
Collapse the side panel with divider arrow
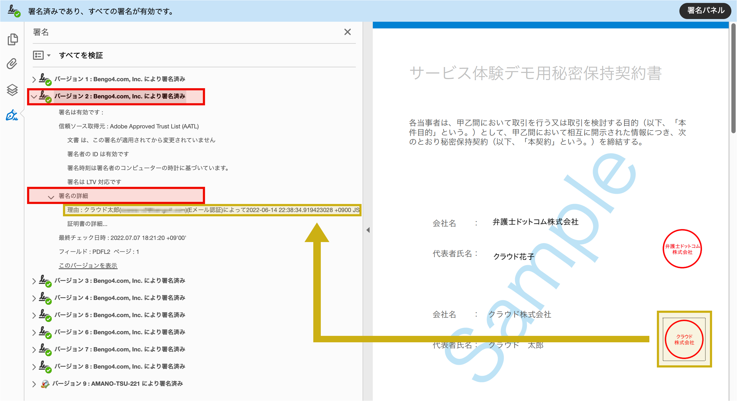pyautogui.click(x=368, y=230)
